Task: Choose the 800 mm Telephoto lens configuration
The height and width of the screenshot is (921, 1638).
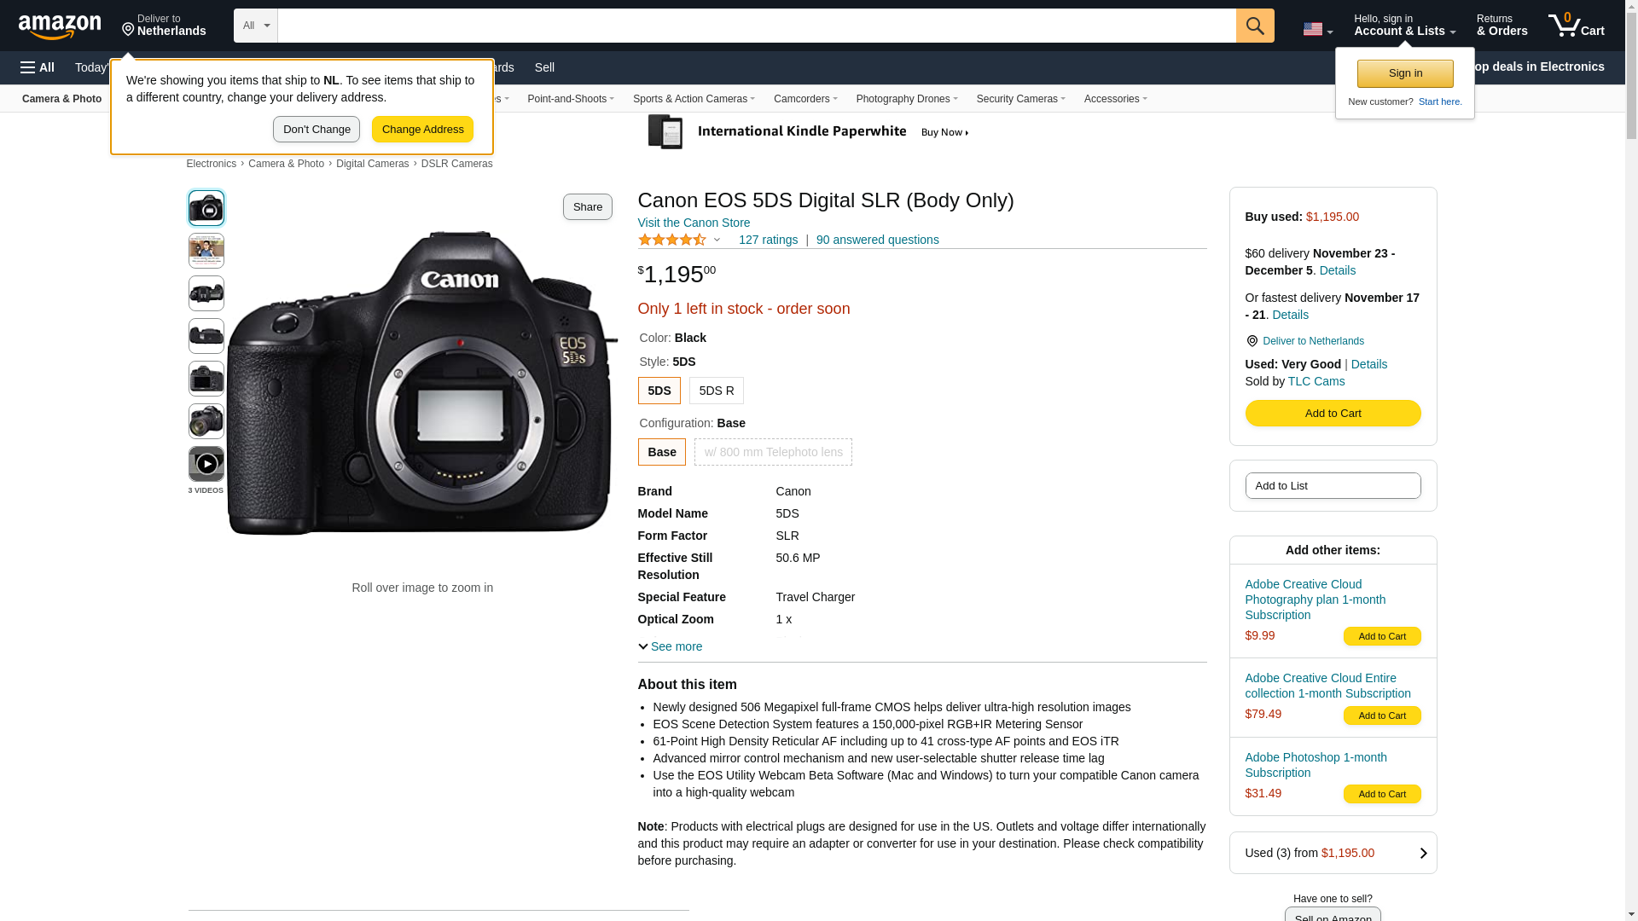Action: coord(773,452)
